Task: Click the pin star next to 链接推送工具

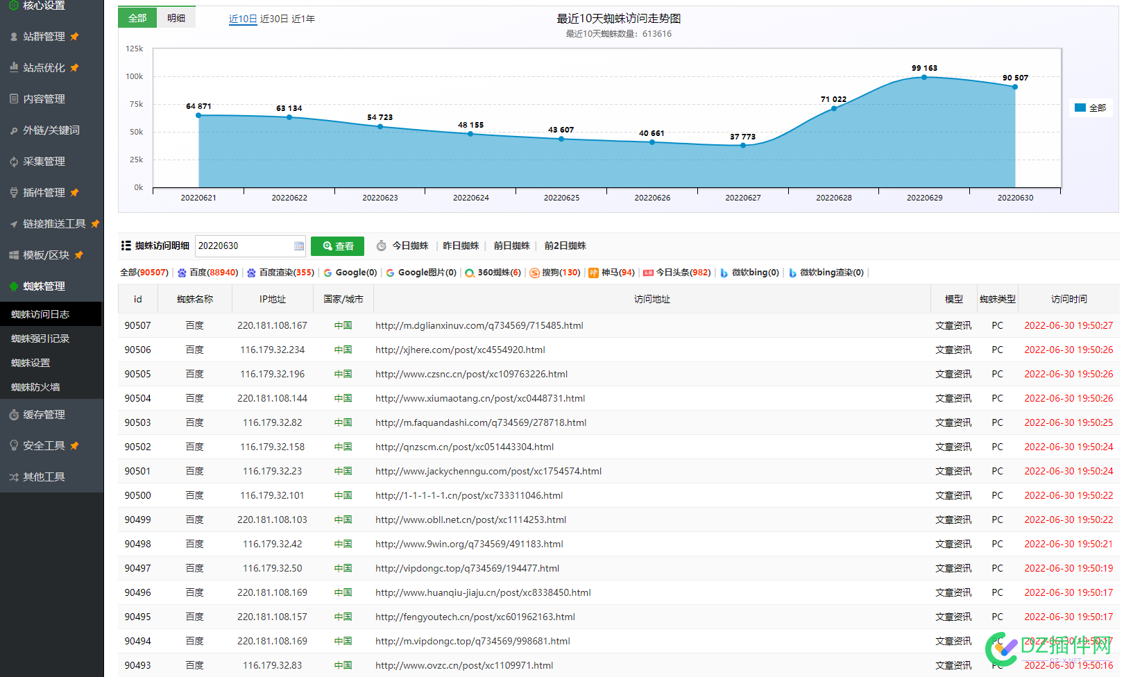Action: pos(95,223)
